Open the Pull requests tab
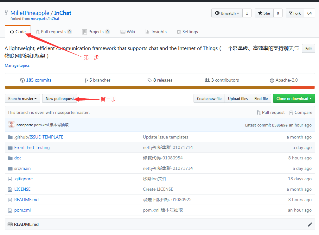Screen dimensions: 319x235 click(x=54, y=32)
